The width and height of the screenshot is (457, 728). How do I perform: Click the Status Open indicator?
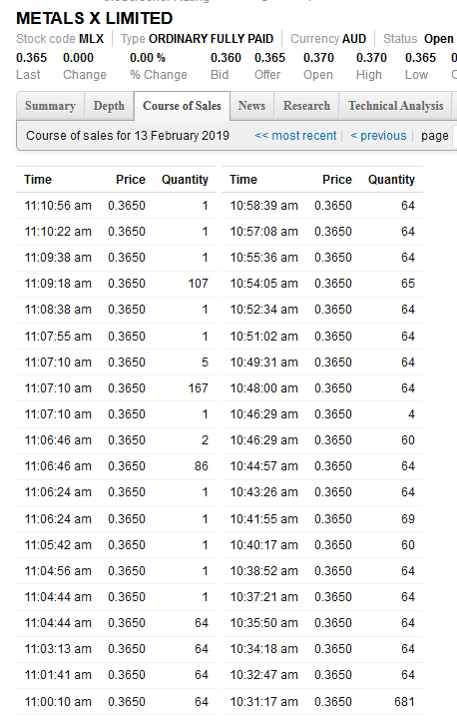click(418, 39)
